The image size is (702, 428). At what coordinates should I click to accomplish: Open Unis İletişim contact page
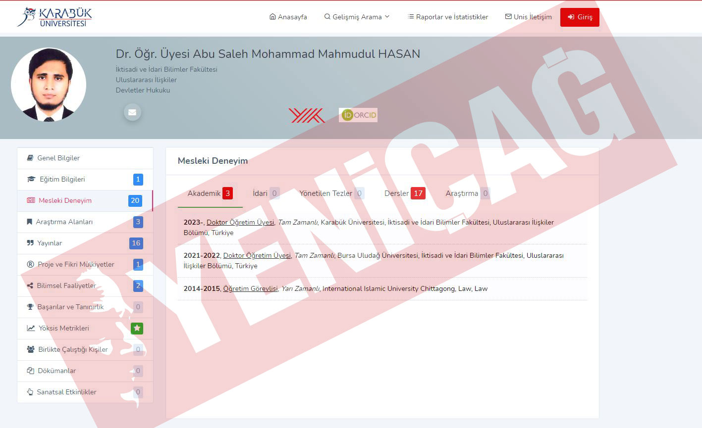[x=529, y=17]
